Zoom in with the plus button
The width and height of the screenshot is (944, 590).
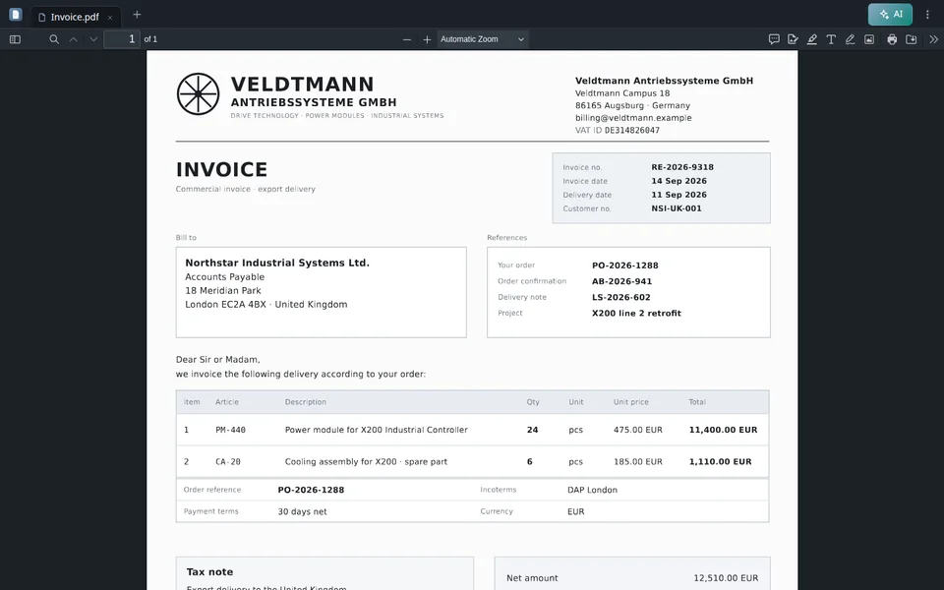pos(427,39)
